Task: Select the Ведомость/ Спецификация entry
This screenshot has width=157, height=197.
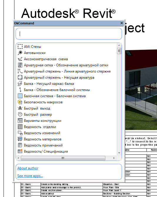Action: (46, 151)
